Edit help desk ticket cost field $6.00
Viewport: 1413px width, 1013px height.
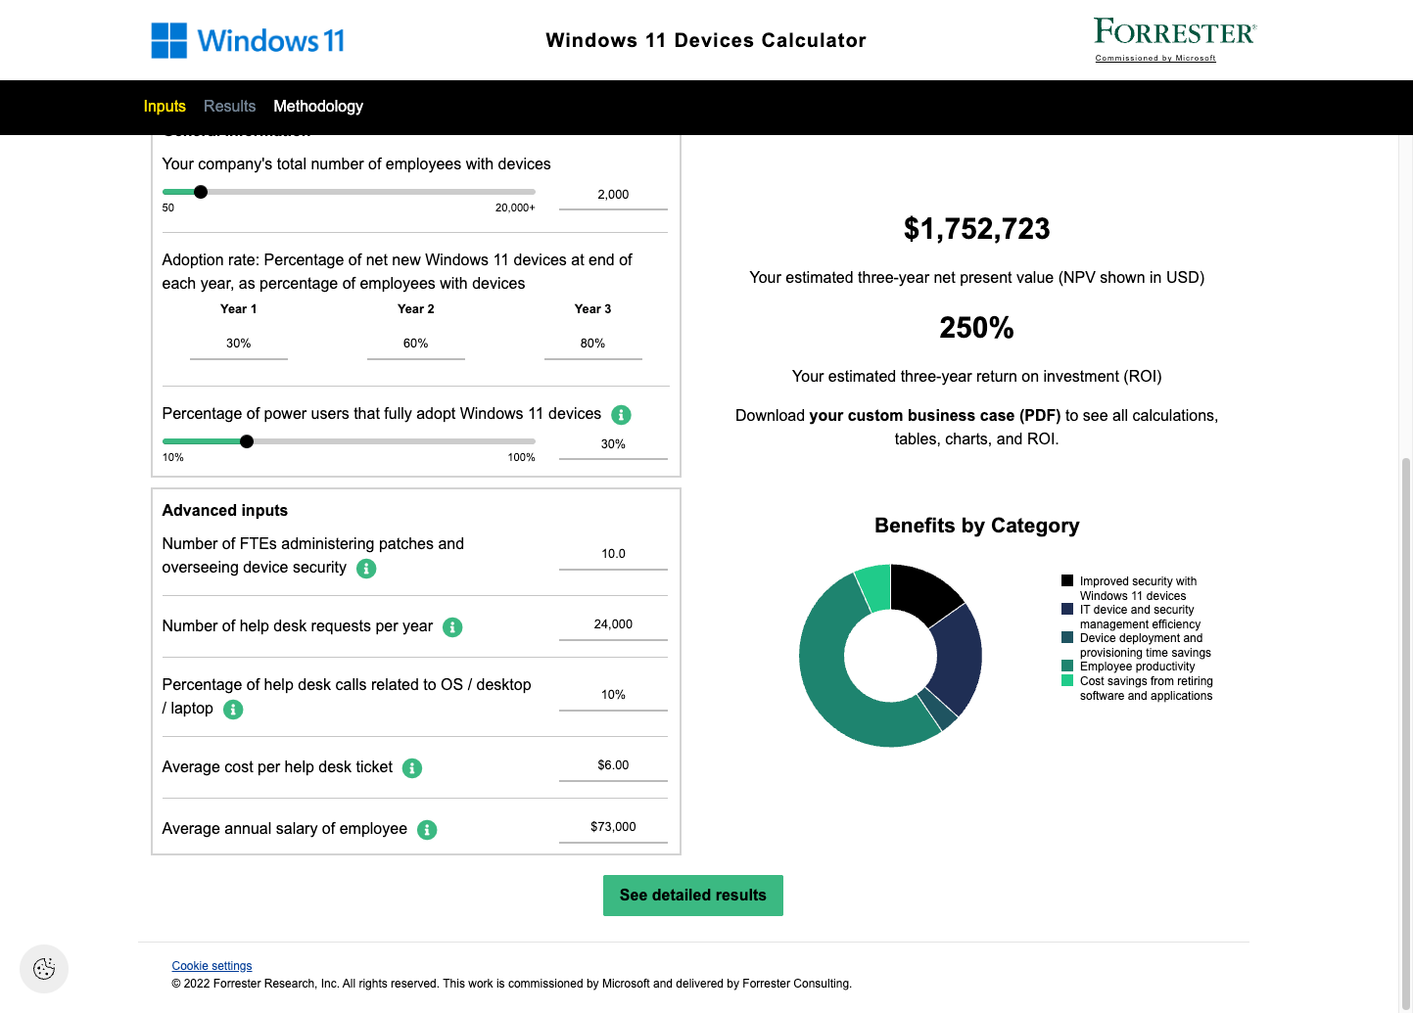click(613, 765)
